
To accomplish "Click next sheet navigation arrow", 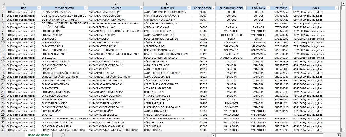I will point(14,135).
